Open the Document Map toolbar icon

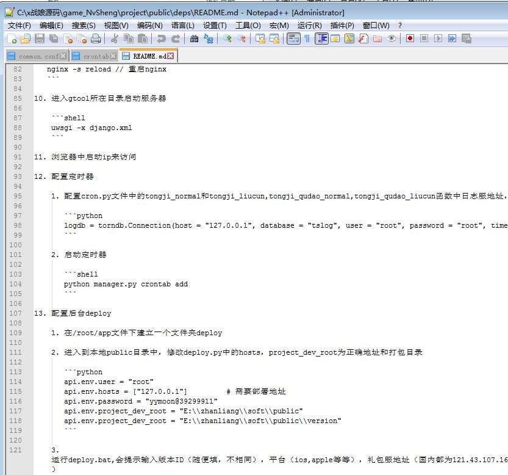click(x=349, y=38)
